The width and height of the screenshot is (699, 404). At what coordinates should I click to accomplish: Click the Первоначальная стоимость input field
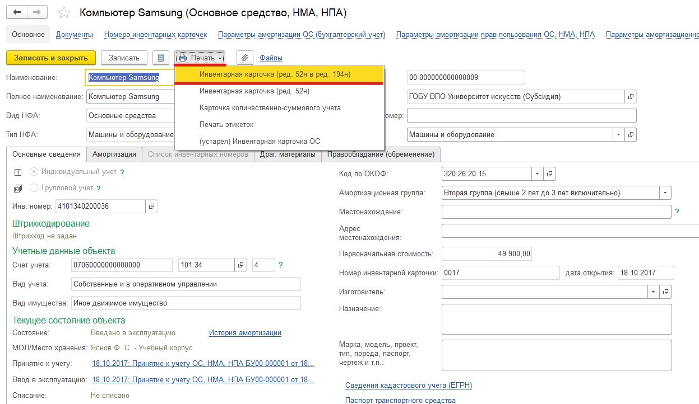[486, 254]
